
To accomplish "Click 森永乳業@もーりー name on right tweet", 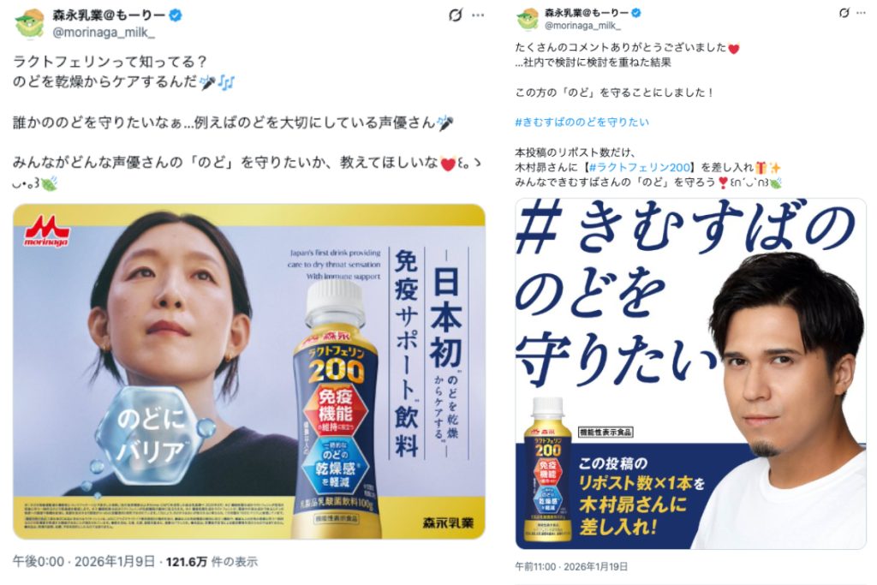I will point(586,12).
